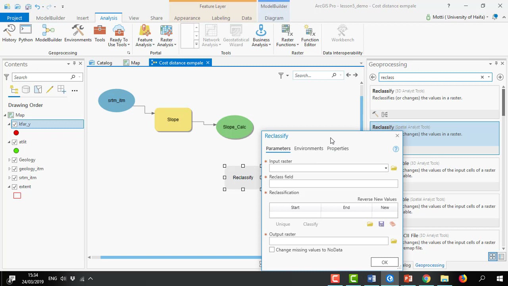The width and height of the screenshot is (508, 286).
Task: Toggle visibility of atlit layer
Action: point(15,142)
